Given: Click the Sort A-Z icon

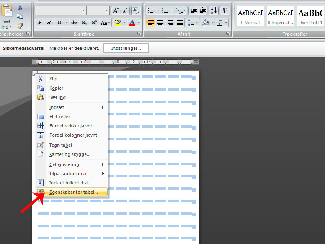Looking at the screenshot, I should (x=214, y=10).
